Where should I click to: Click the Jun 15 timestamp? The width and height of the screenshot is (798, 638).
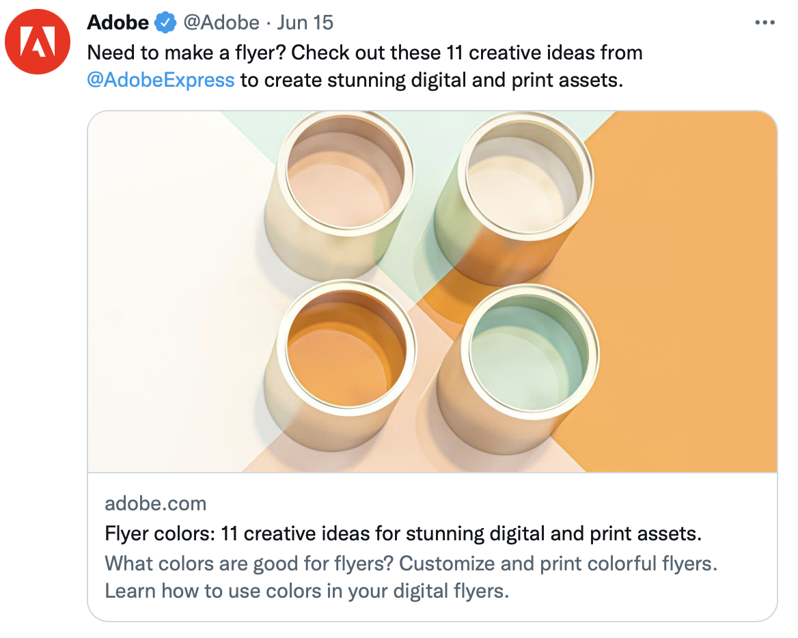click(305, 22)
